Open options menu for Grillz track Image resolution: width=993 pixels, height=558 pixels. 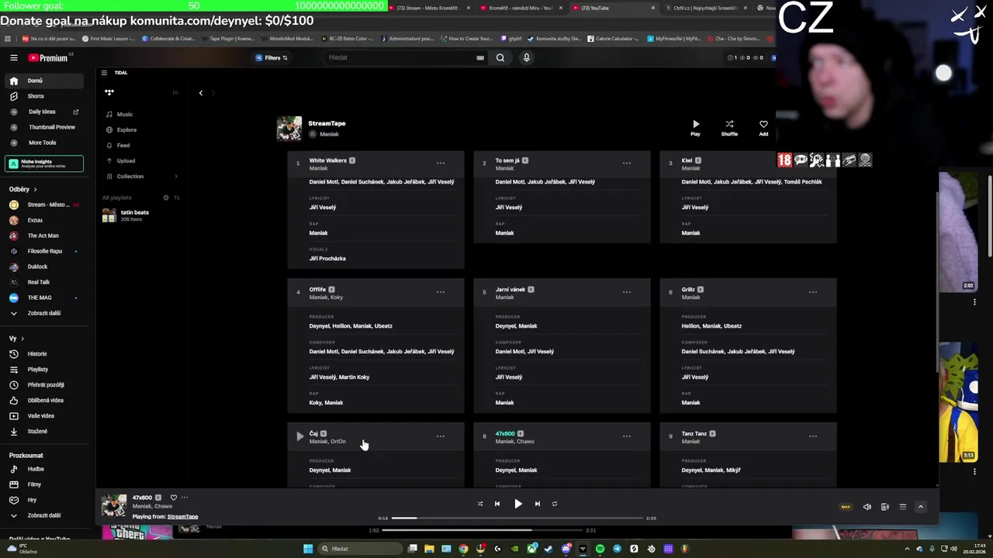(x=813, y=291)
